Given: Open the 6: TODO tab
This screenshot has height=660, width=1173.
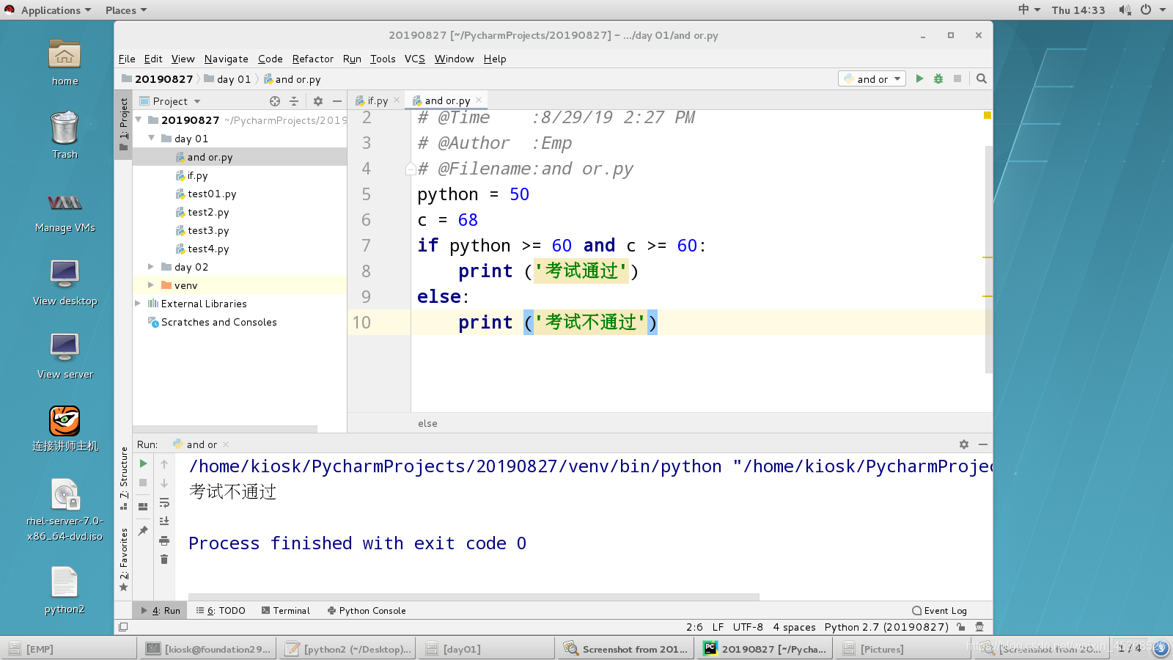Looking at the screenshot, I should coord(221,611).
